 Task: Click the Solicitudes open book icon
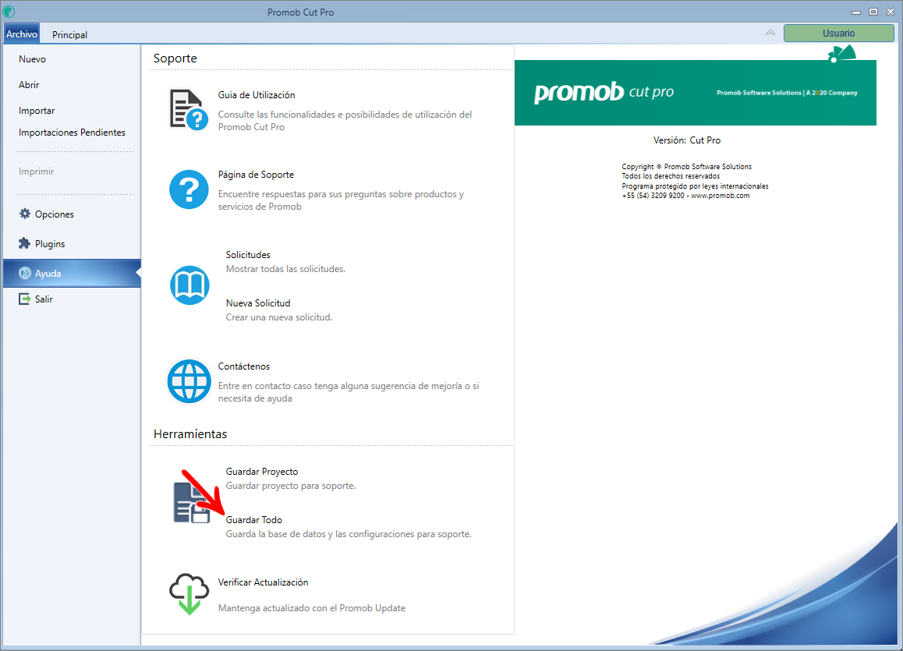point(189,285)
